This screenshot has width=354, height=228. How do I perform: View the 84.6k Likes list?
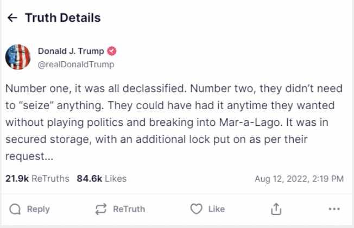pos(102,178)
